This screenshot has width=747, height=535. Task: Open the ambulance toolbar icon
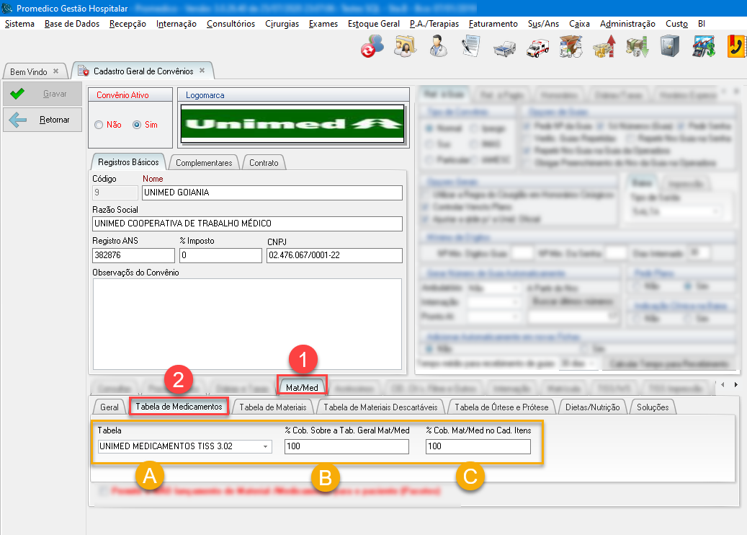click(x=538, y=48)
